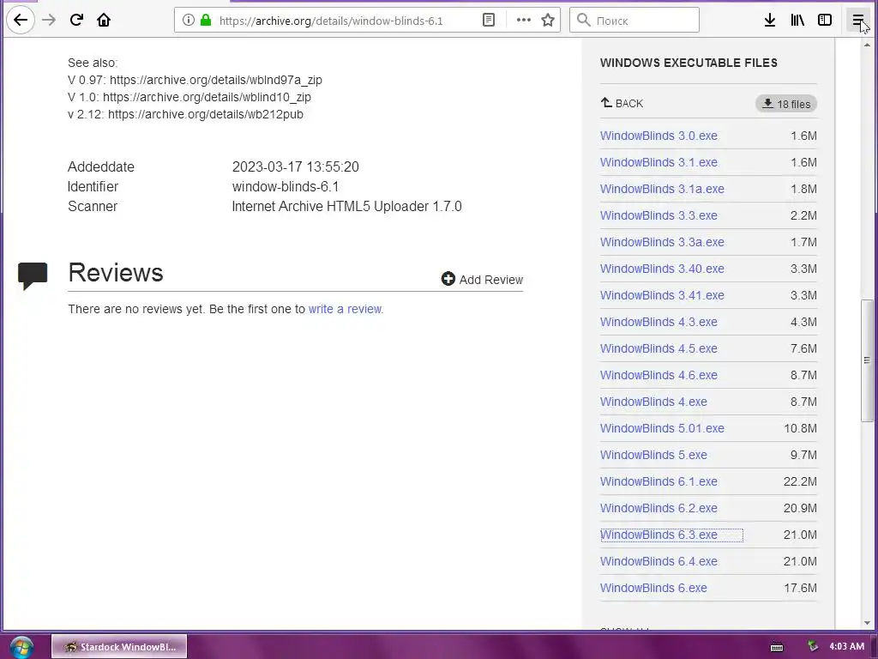Click the V 0.97 wblnd97a_zip URL text
878x659 pixels.
point(215,80)
